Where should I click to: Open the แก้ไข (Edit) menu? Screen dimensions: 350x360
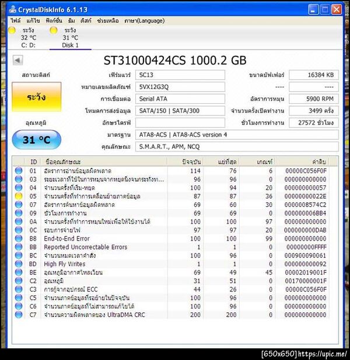33,20
